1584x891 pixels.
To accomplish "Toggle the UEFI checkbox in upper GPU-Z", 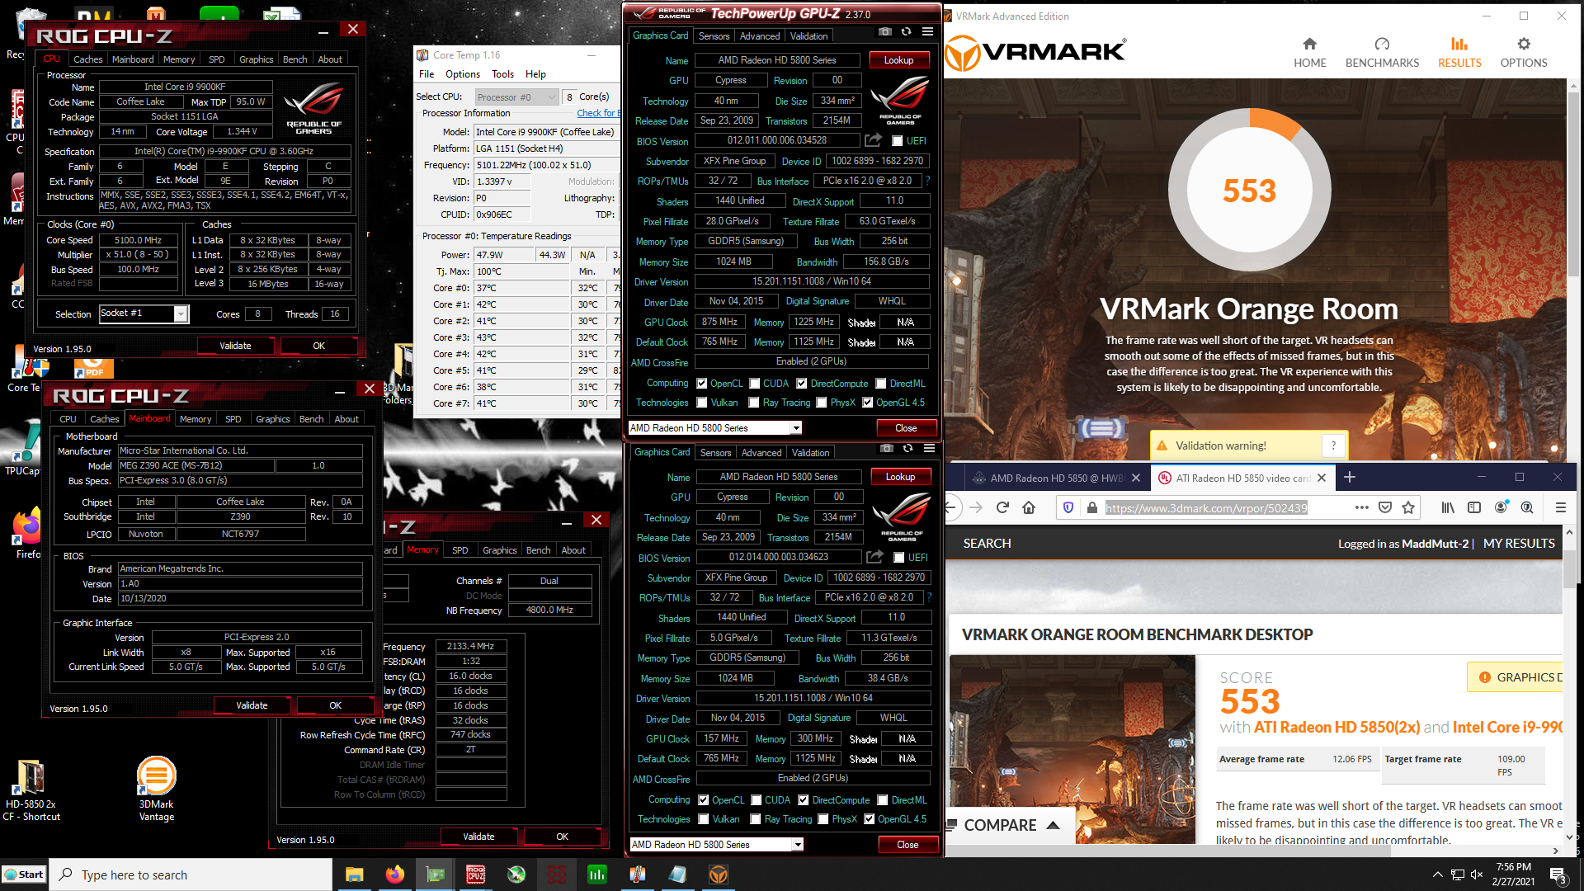I will coord(897,141).
